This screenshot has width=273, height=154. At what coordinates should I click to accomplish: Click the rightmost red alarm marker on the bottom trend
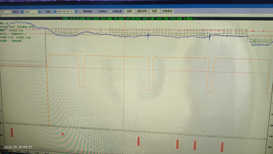(x=222, y=147)
